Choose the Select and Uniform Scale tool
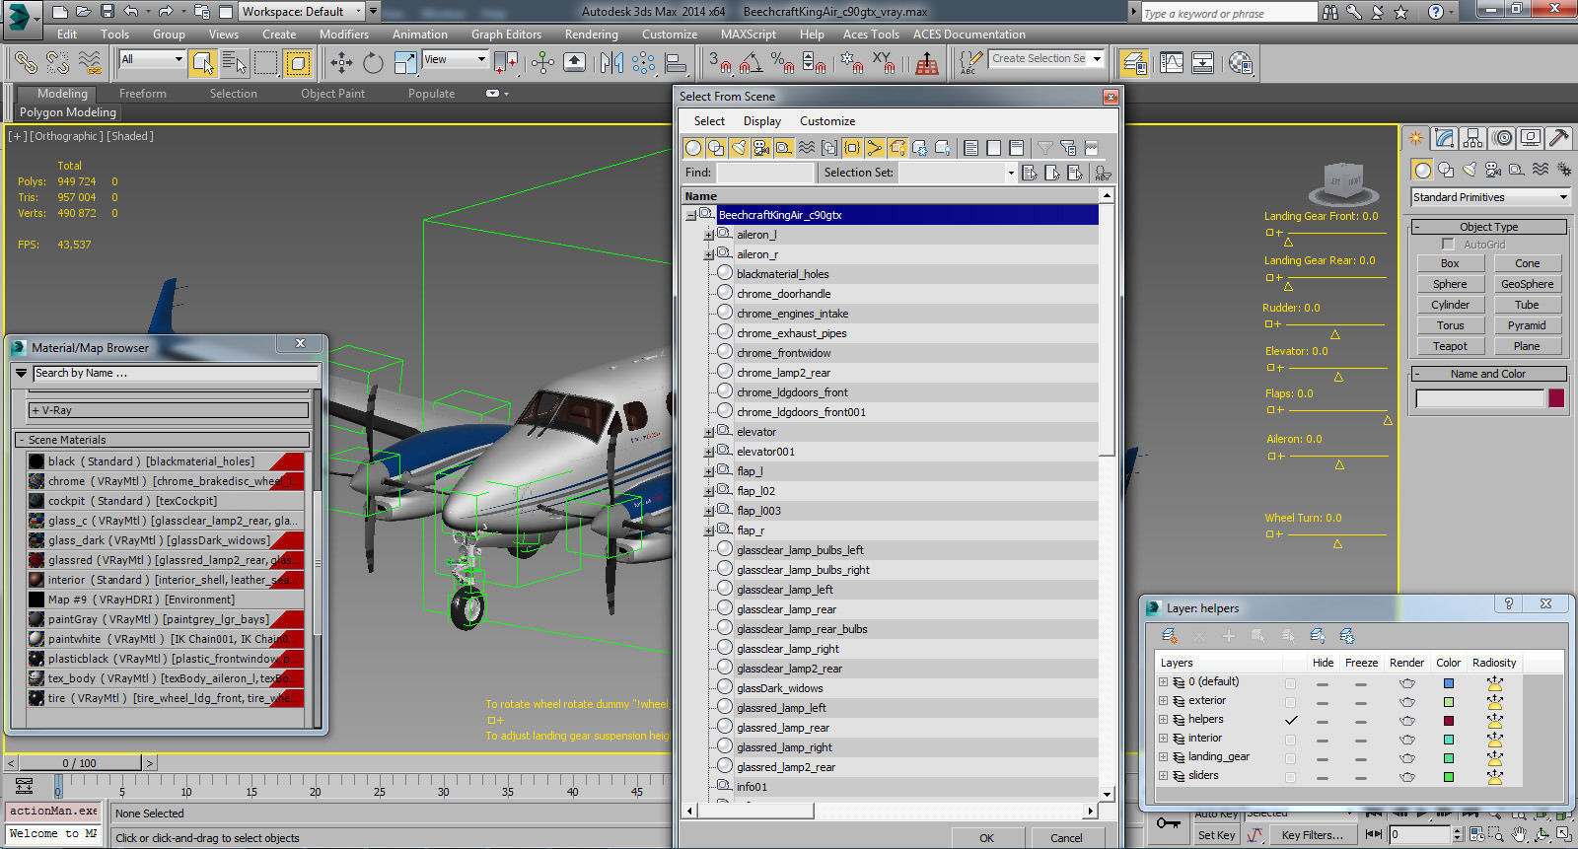This screenshot has height=849, width=1578. click(x=404, y=63)
